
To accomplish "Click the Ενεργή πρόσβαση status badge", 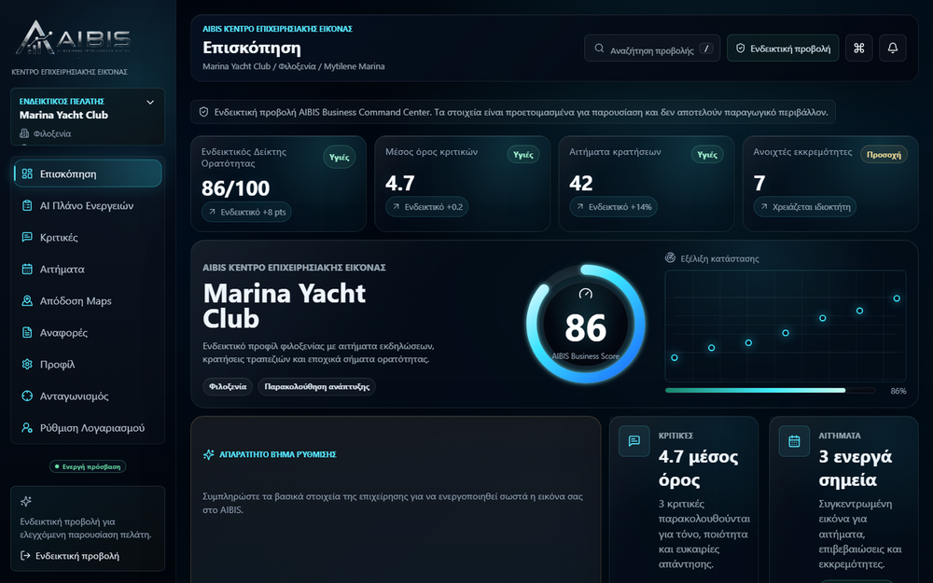I will coord(88,466).
